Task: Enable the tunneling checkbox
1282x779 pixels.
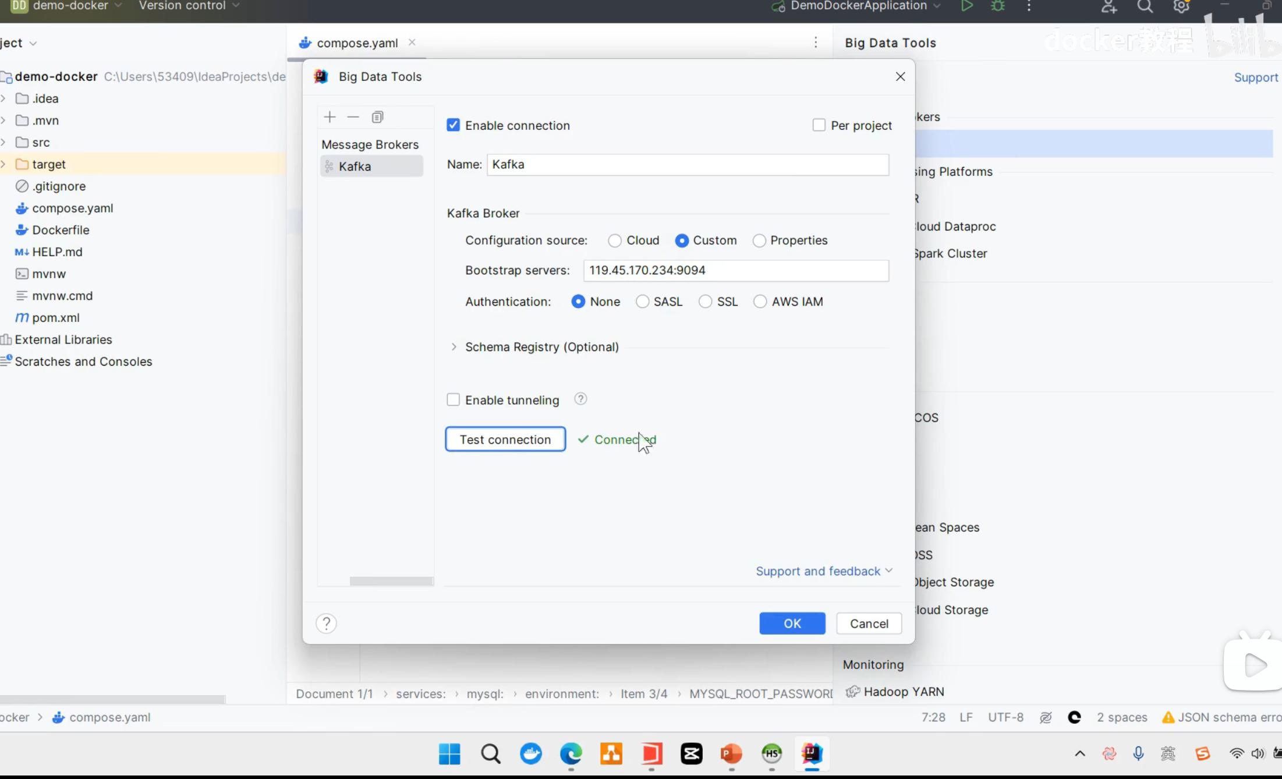Action: [x=453, y=400]
